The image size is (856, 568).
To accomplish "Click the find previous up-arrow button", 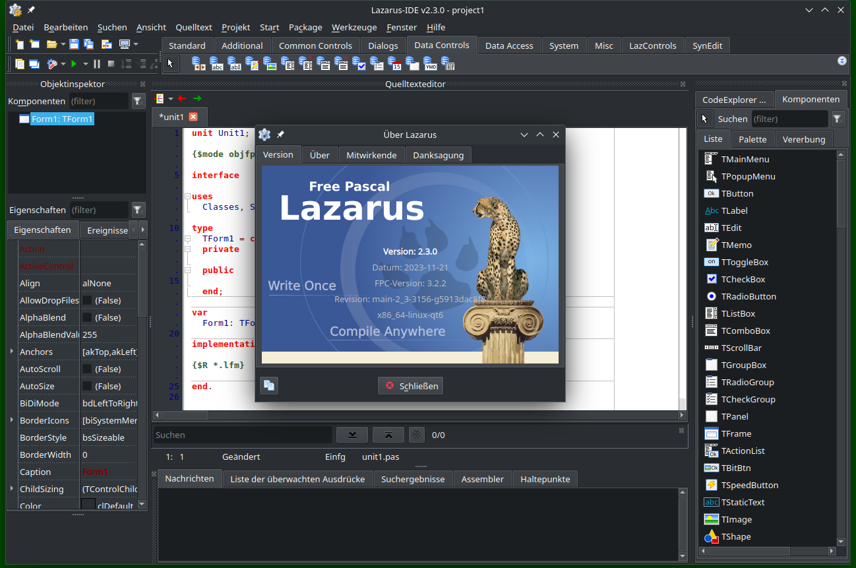I will pyautogui.click(x=388, y=435).
